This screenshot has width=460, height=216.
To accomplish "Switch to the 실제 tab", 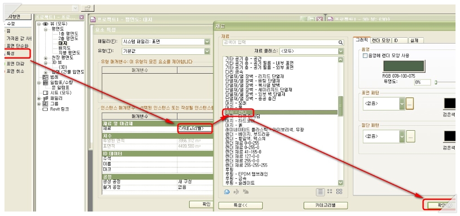I will (416, 40).
